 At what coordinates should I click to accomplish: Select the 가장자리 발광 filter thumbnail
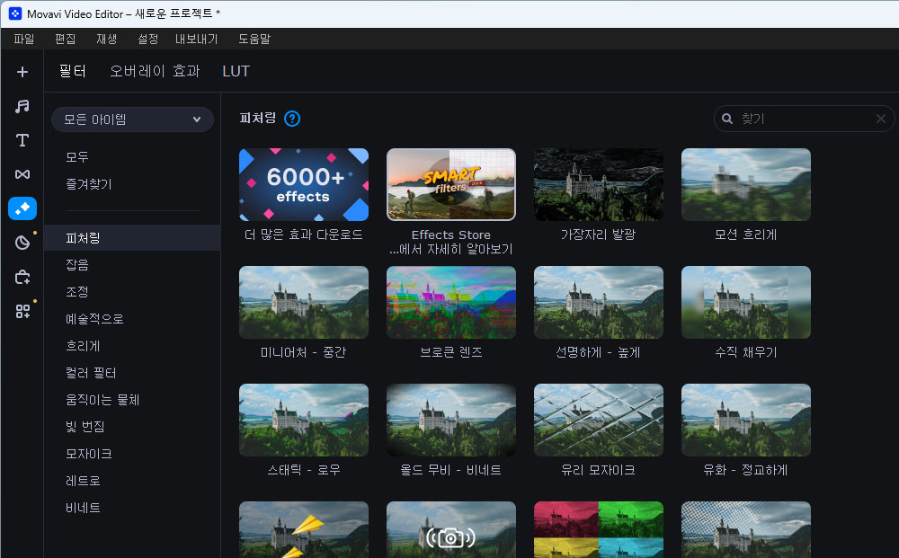coord(599,184)
